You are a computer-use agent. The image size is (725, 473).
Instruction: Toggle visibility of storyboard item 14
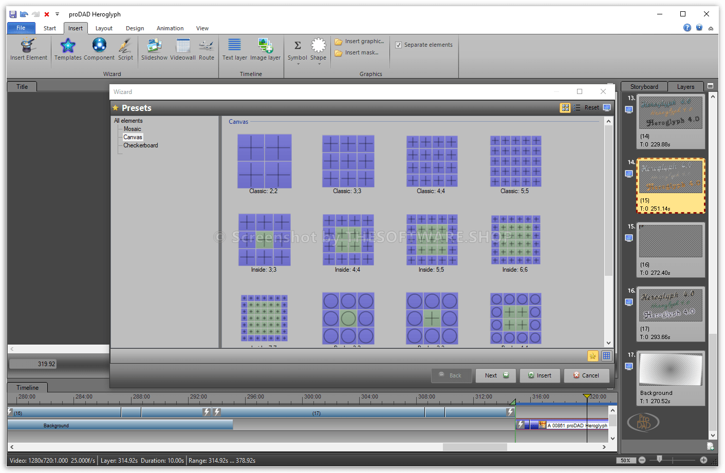(x=629, y=174)
